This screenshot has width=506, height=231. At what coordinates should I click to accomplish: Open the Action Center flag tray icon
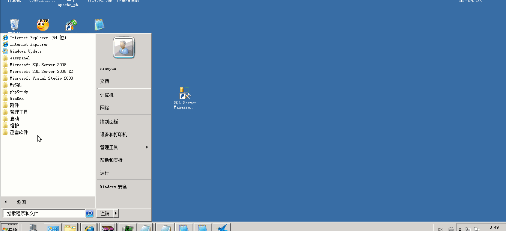[477, 229]
